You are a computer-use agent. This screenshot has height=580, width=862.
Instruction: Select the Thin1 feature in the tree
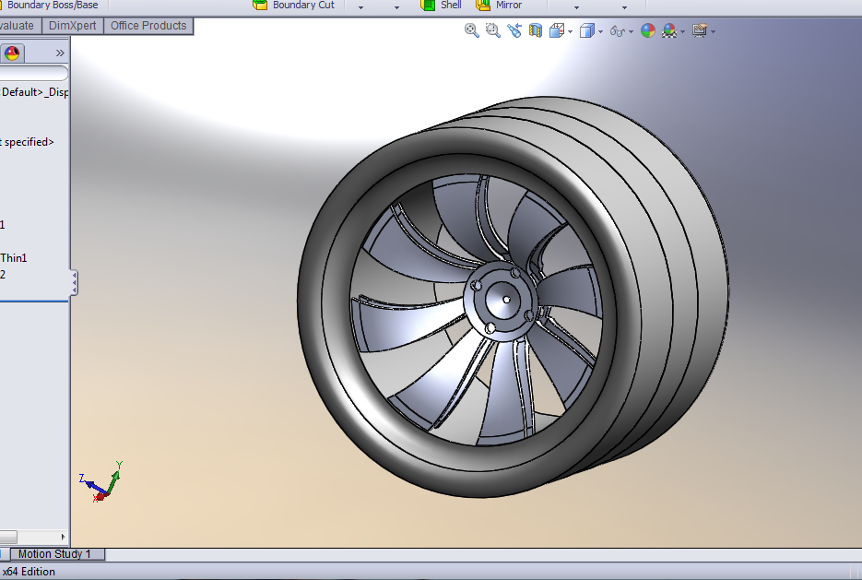14,258
